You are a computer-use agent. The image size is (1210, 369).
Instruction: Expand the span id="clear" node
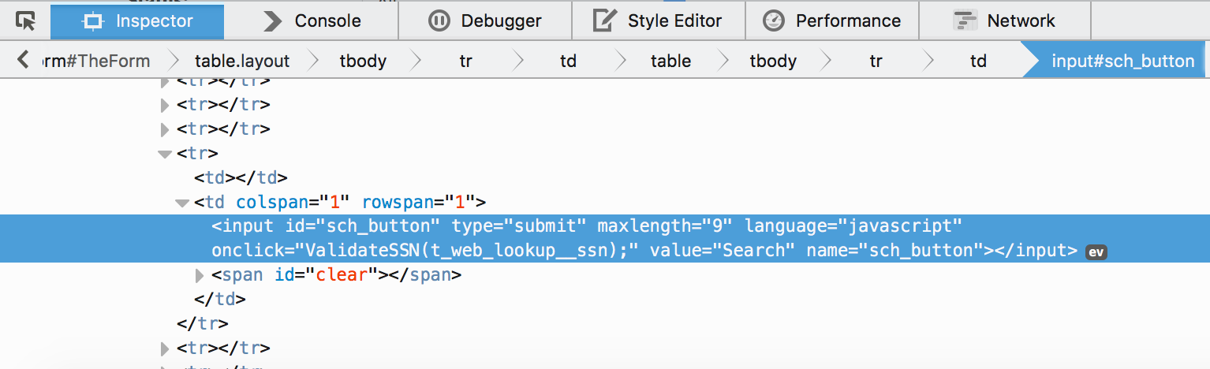tap(200, 276)
